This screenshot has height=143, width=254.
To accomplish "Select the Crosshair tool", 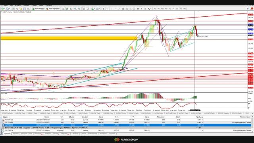I will [107, 9].
